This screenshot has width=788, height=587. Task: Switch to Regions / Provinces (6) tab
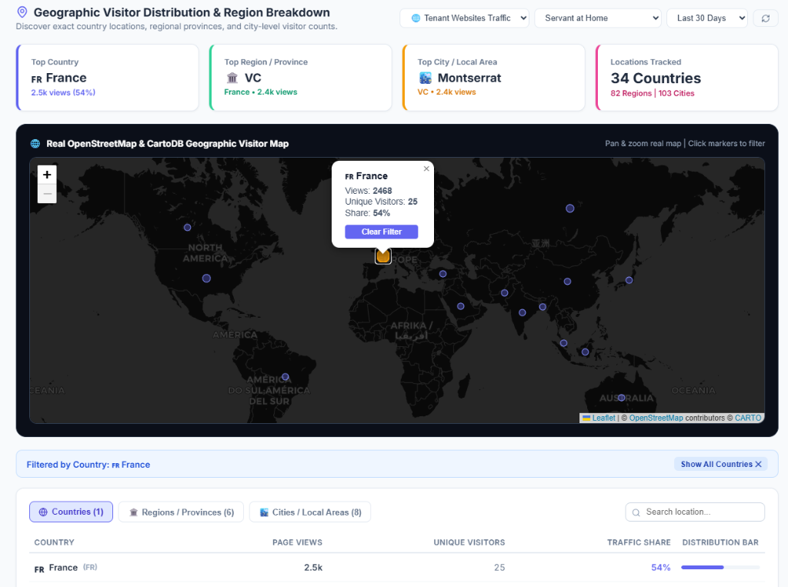click(x=181, y=512)
